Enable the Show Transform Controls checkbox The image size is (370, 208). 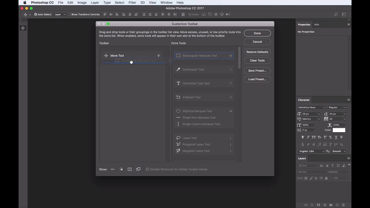[69, 14]
